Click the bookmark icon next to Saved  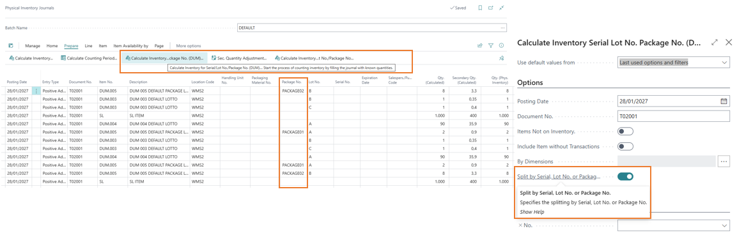pyautogui.click(x=480, y=8)
